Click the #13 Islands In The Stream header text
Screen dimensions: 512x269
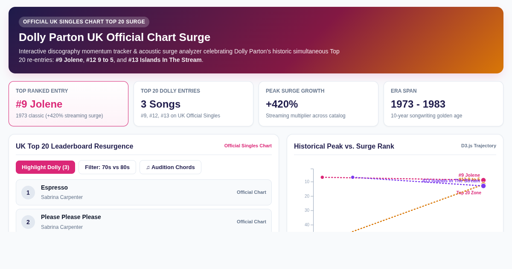(x=165, y=60)
